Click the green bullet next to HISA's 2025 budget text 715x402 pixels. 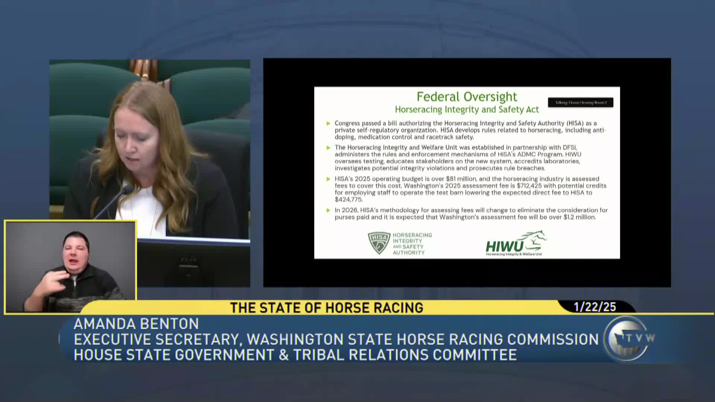coord(329,178)
